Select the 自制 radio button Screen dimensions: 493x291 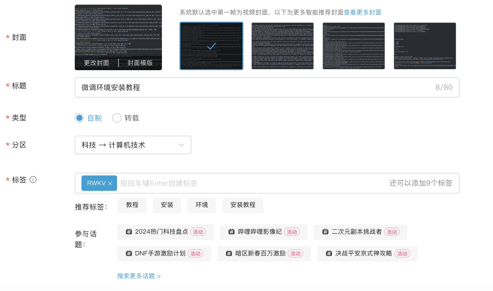click(x=79, y=118)
